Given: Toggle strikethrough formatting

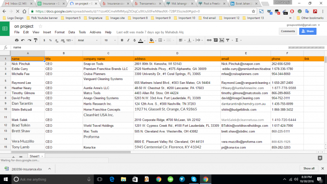Looking at the screenshot, I should (134, 40).
